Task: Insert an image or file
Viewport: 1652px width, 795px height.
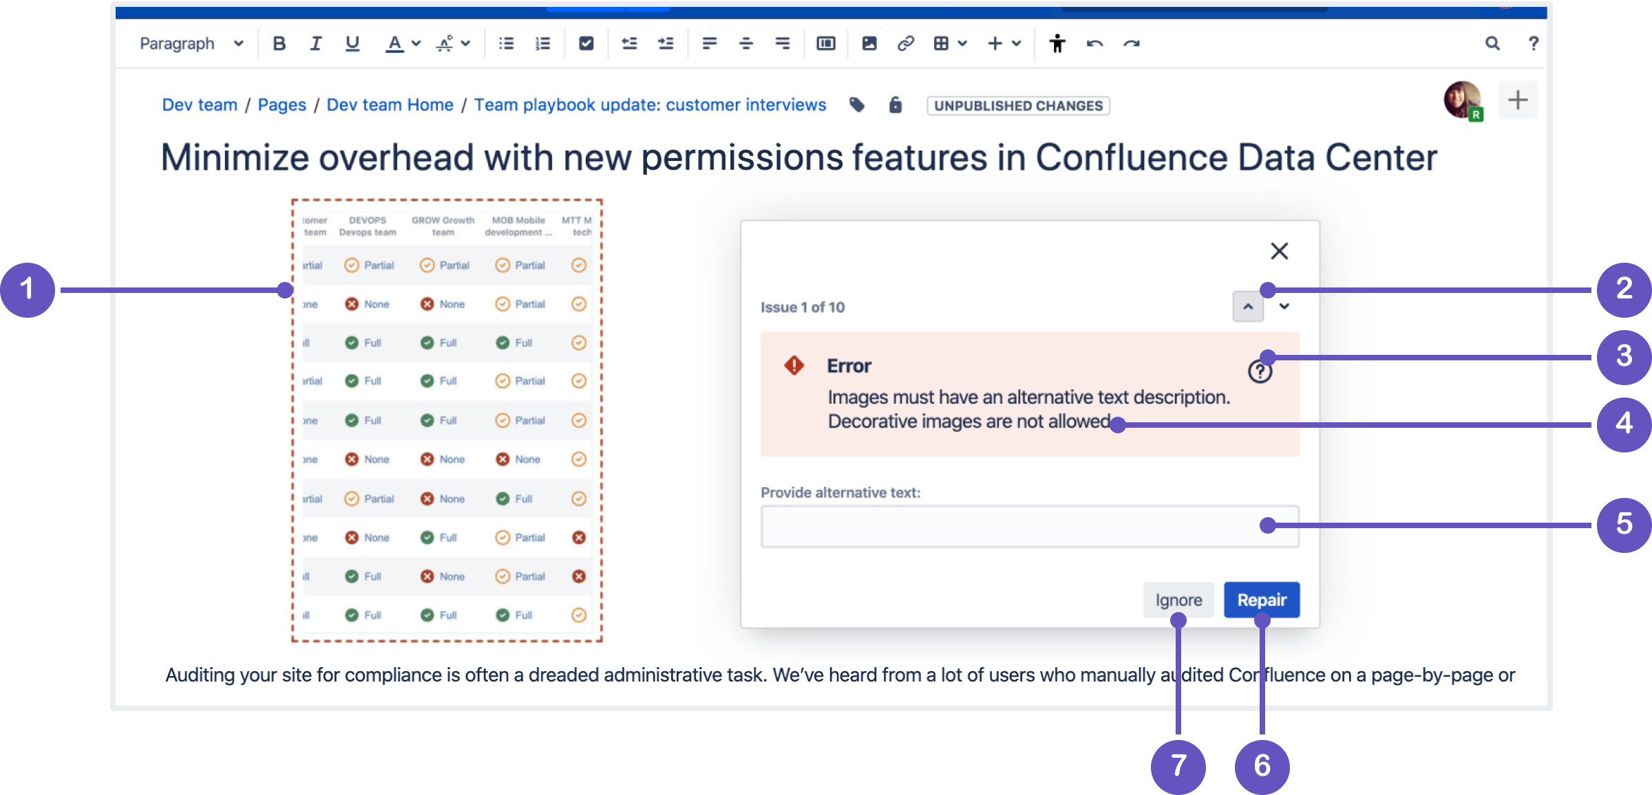Action: click(x=869, y=44)
